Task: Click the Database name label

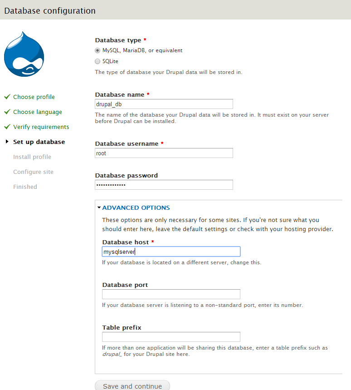Action: [x=120, y=95]
